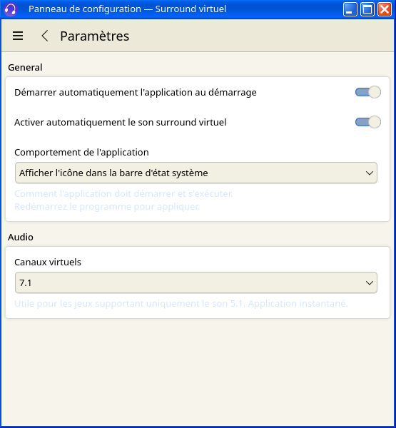Click the Redémarrez le programme pour appliquer hint
396x428 pixels.
107,207
